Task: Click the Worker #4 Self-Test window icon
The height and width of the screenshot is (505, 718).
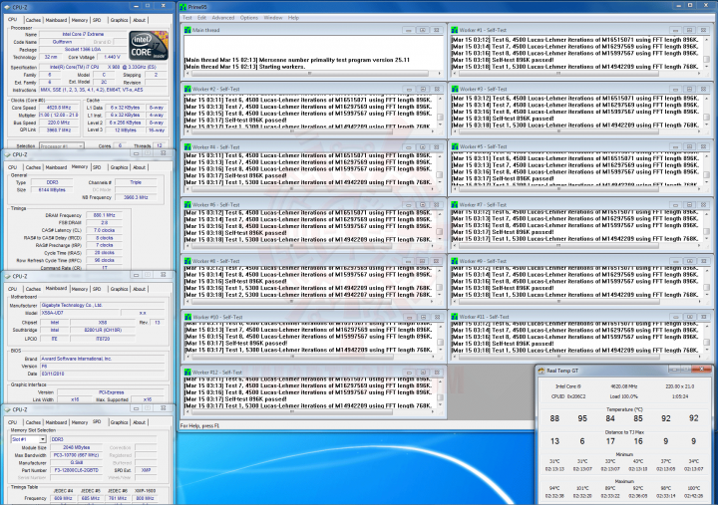Action: (187, 146)
